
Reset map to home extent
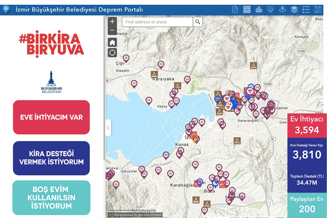[112, 42]
